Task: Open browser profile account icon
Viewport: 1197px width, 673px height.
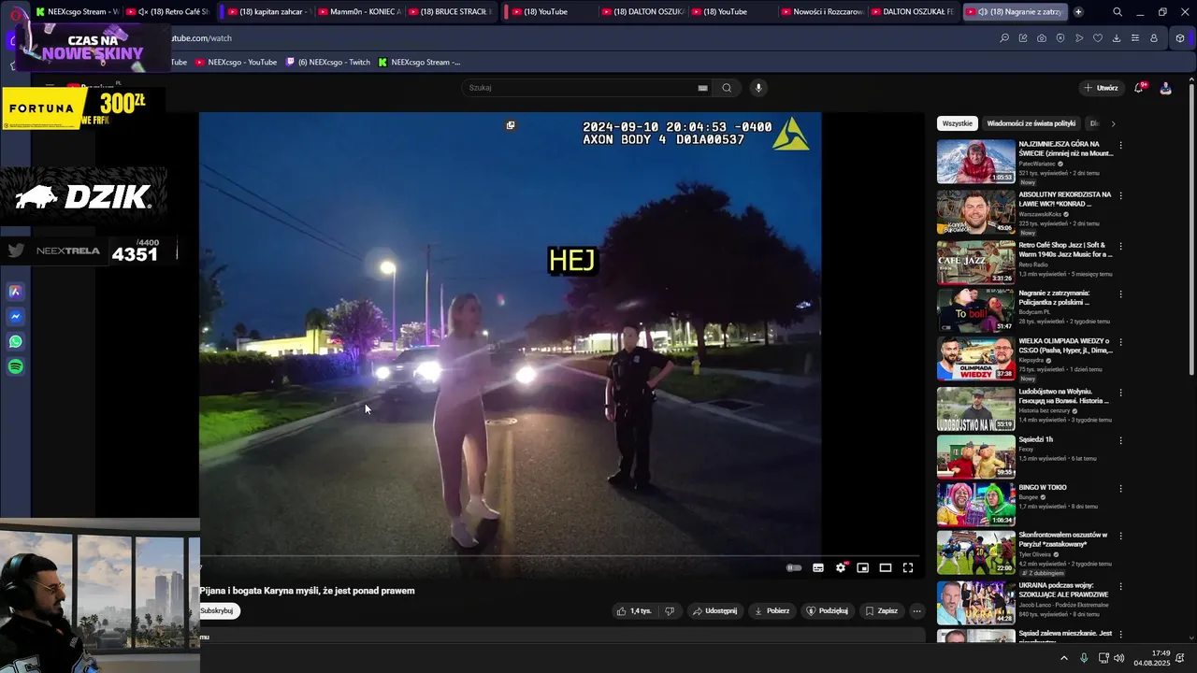Action: point(1154,38)
